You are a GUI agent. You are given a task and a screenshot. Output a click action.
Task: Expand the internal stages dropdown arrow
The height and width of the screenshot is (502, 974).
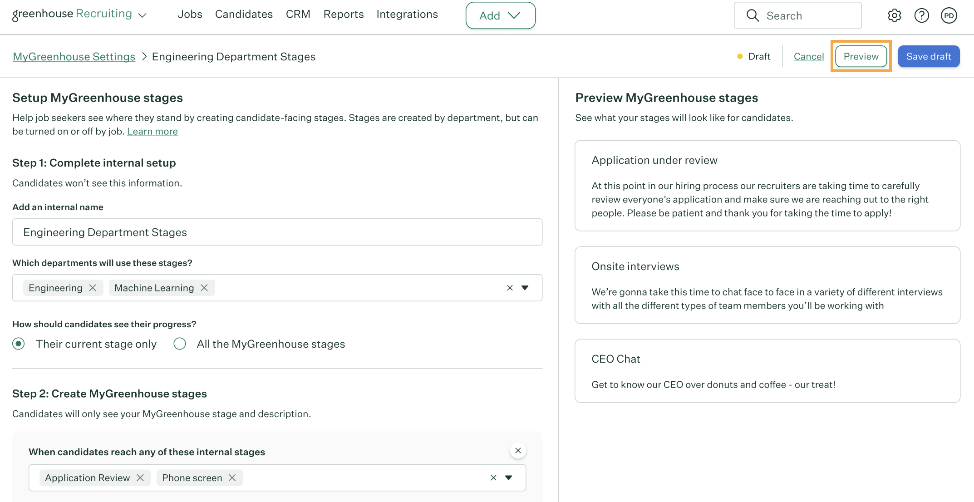point(509,477)
